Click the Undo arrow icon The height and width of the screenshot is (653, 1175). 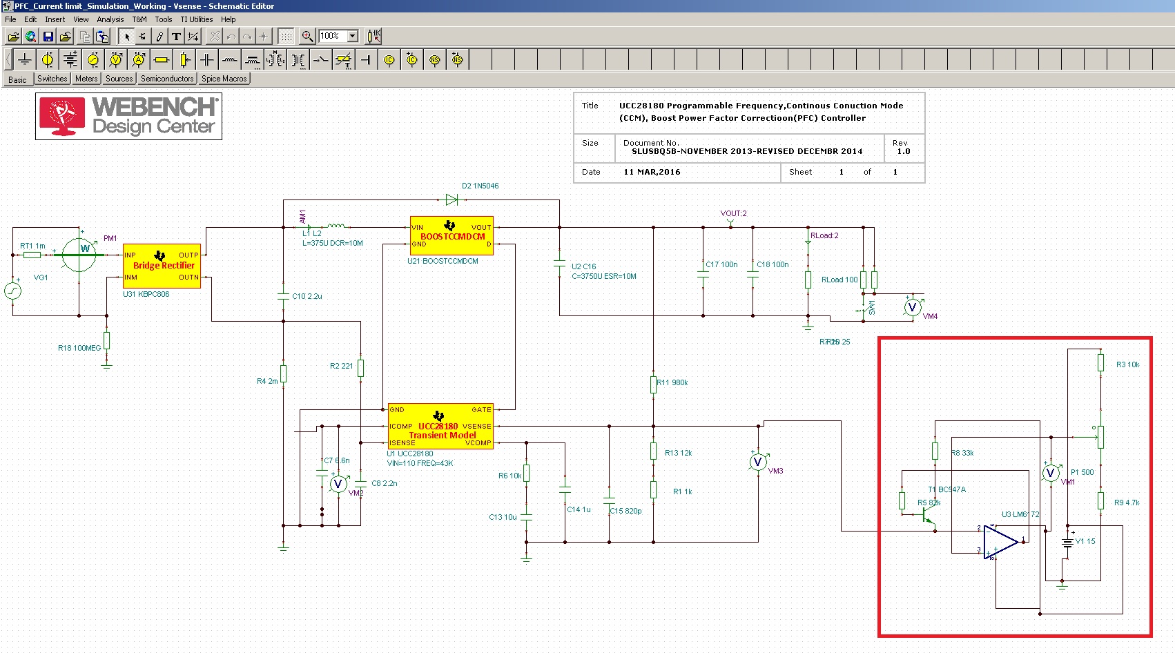coord(231,37)
